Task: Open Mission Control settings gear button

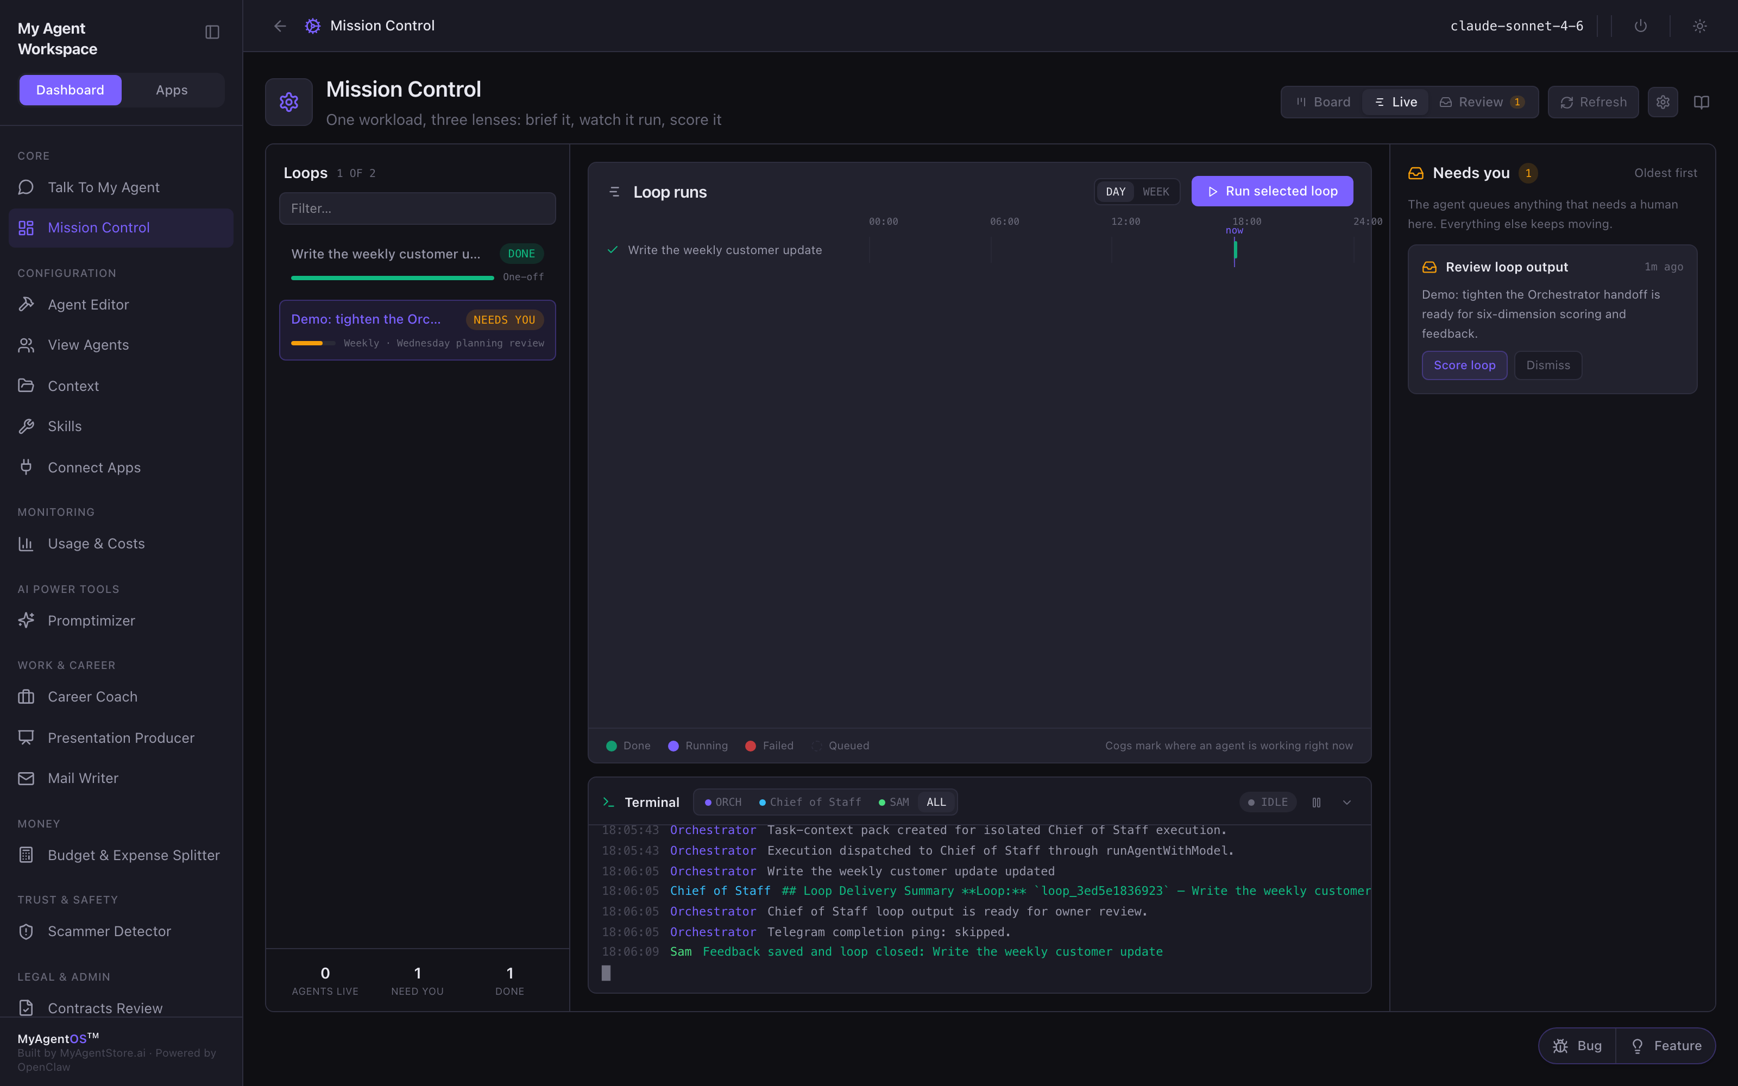Action: click(1663, 102)
